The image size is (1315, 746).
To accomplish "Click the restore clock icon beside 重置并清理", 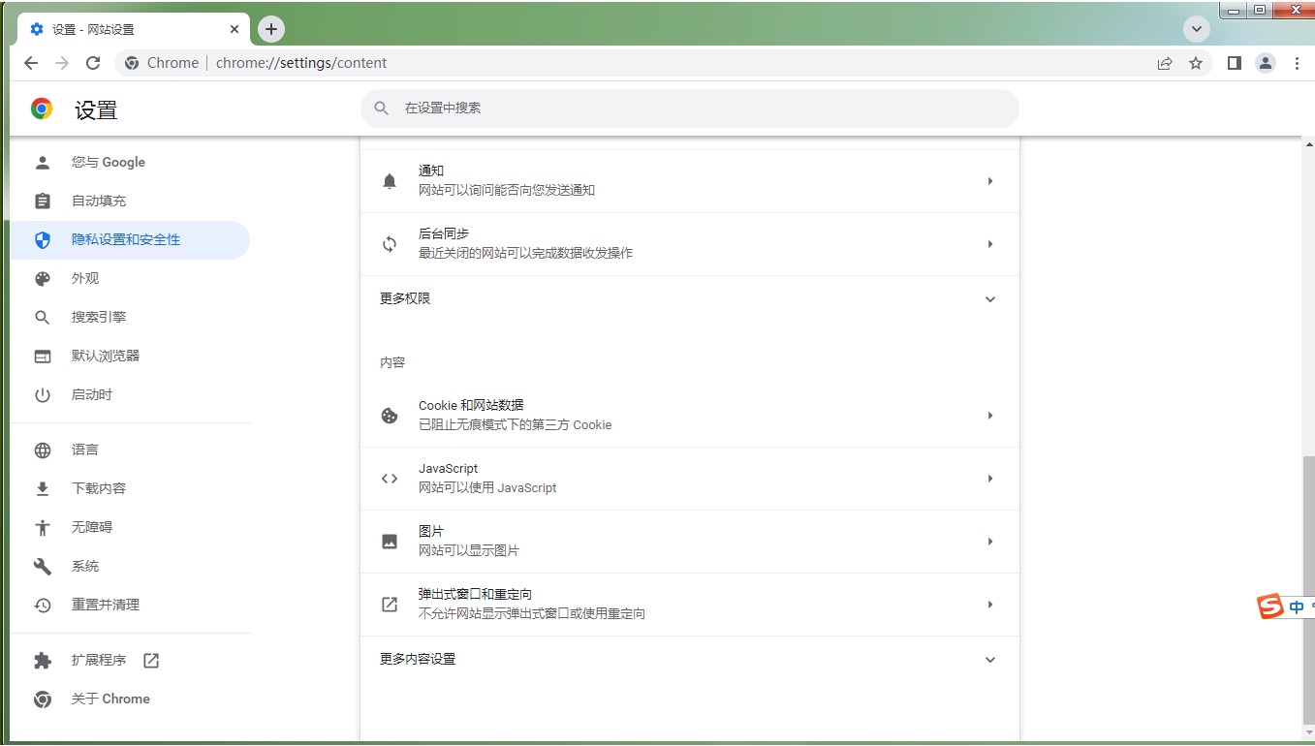I will tap(42, 606).
